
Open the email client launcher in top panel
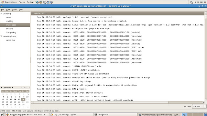[41, 2]
